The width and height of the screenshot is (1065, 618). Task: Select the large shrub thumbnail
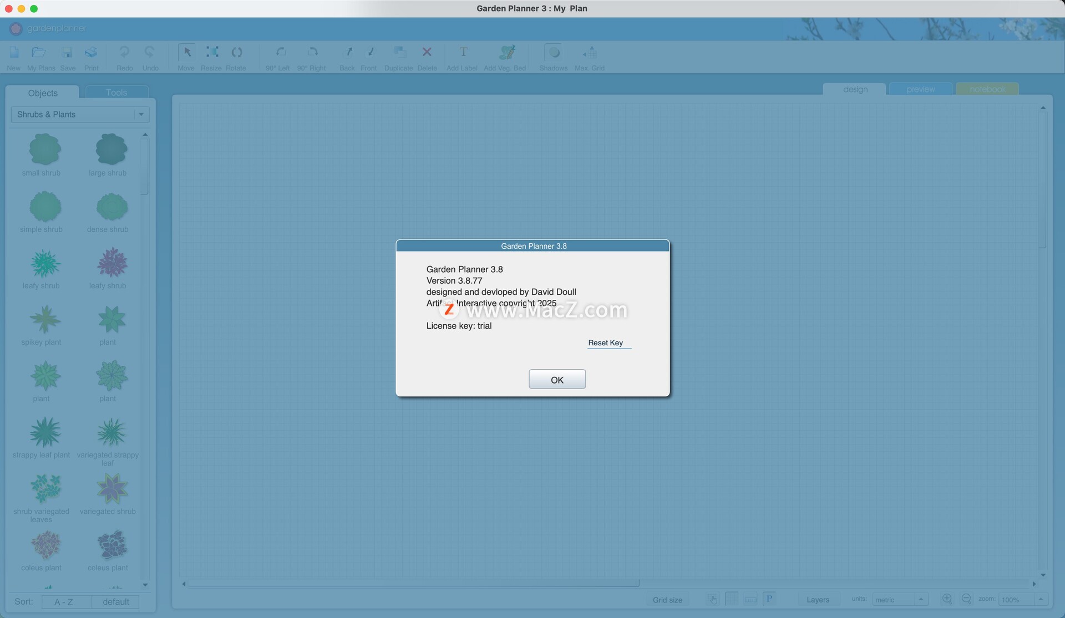point(110,150)
